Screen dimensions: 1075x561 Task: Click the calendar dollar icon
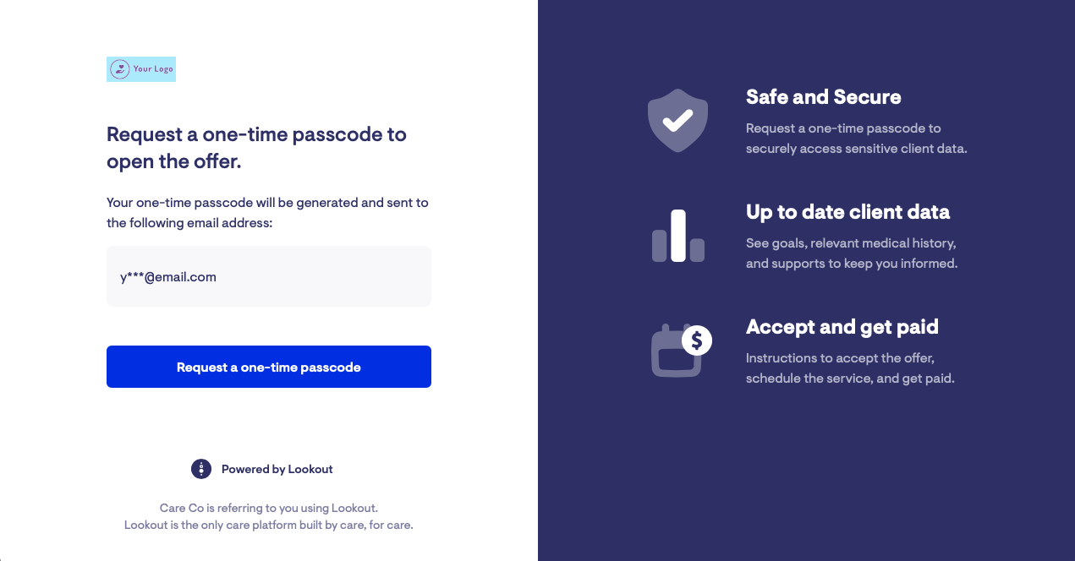tap(681, 350)
